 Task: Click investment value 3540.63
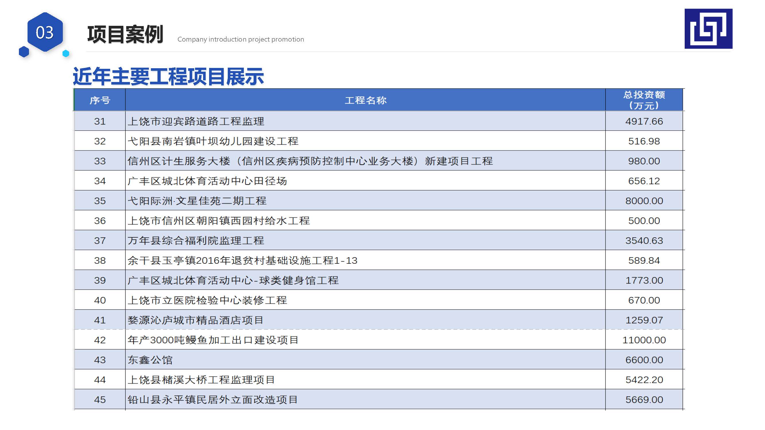tap(644, 241)
